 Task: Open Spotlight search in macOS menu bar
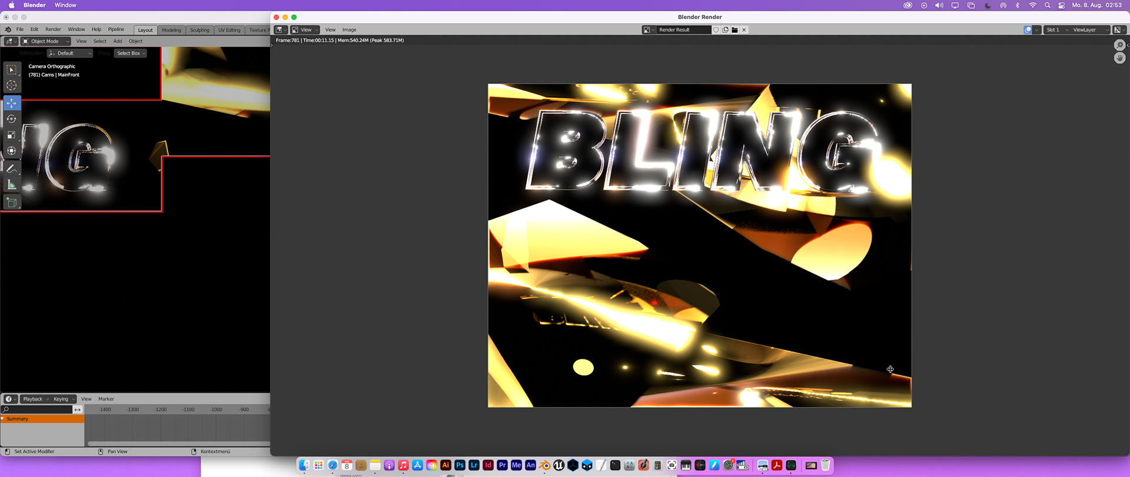pyautogui.click(x=1047, y=5)
